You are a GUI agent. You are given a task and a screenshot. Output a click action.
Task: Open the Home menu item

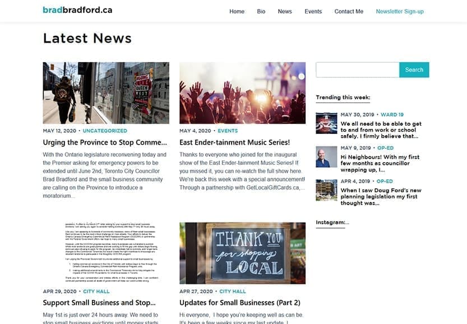tap(237, 11)
